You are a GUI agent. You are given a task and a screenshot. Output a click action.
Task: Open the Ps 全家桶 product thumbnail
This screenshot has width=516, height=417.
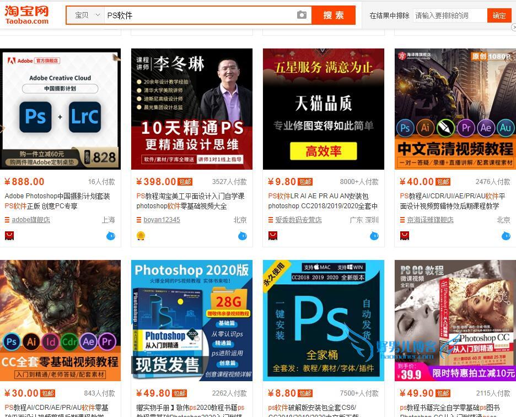(324, 320)
